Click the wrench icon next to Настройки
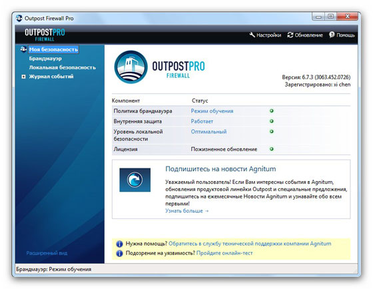Screen dimensions: 373x289 coord(252,35)
